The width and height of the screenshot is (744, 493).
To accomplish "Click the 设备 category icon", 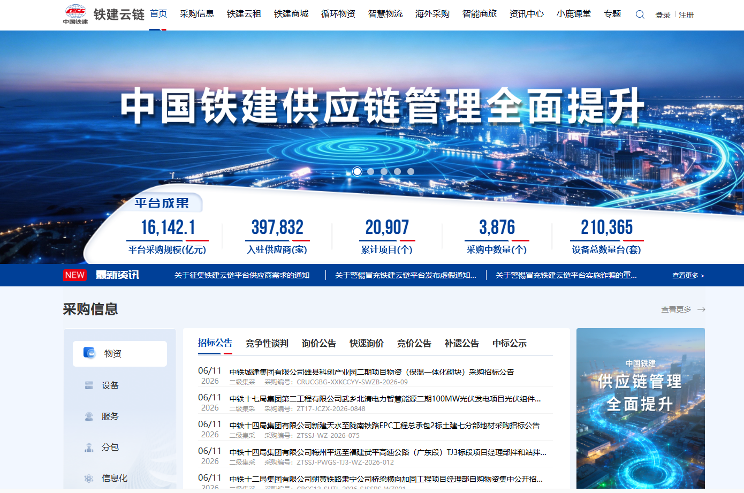I will pos(89,385).
